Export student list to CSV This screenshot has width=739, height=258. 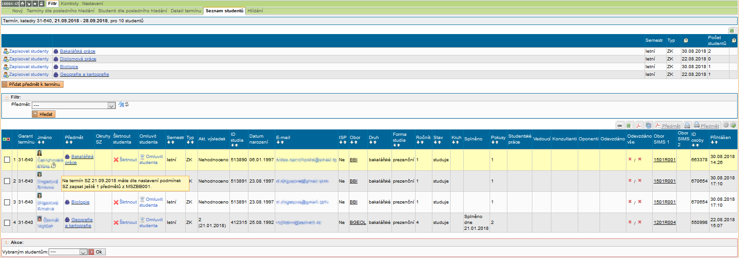coord(620,126)
